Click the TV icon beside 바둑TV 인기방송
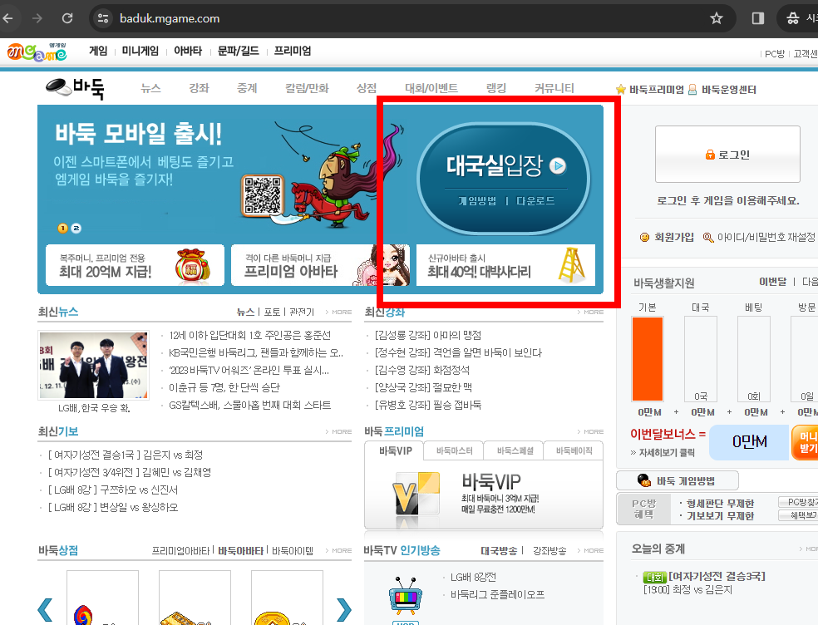Screen dimensions: 818x625 (x=404, y=599)
